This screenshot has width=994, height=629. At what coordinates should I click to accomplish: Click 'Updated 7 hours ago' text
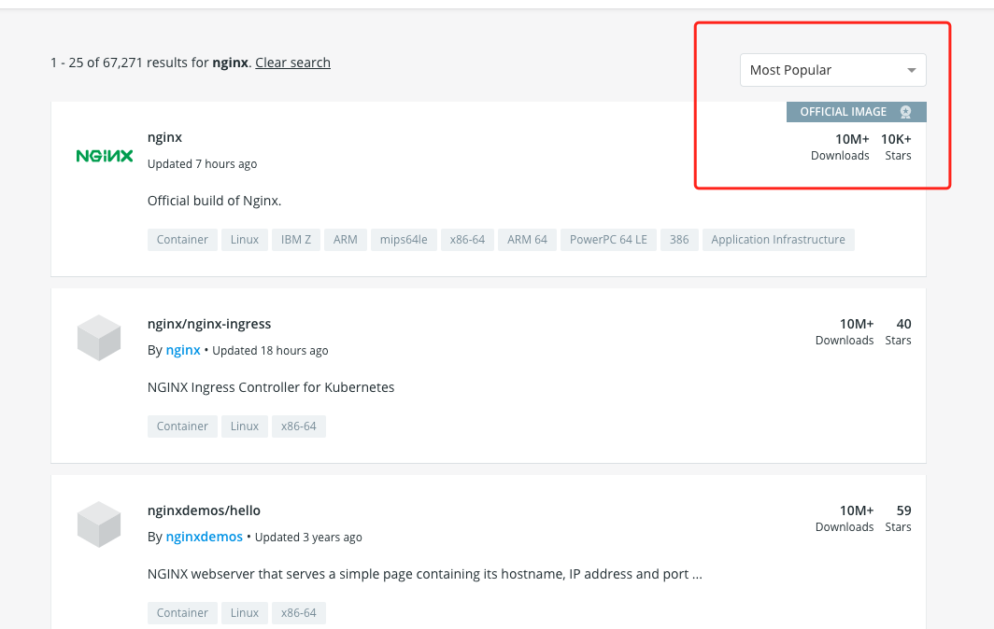point(202,164)
